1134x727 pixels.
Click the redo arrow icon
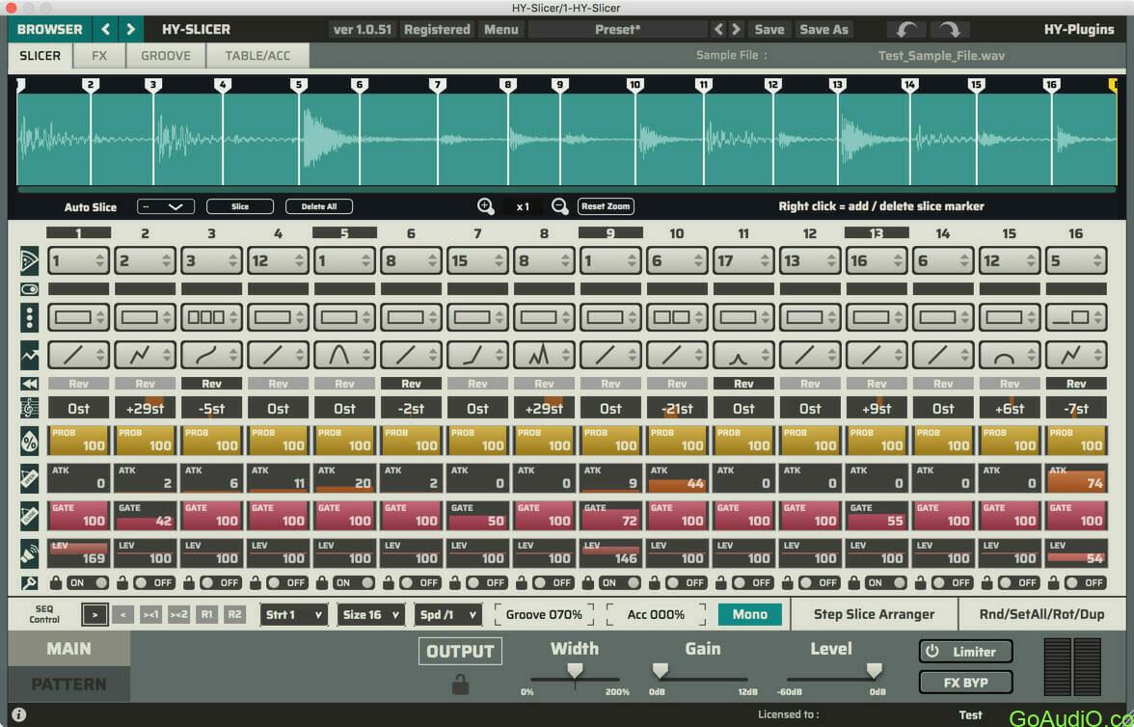[x=950, y=30]
